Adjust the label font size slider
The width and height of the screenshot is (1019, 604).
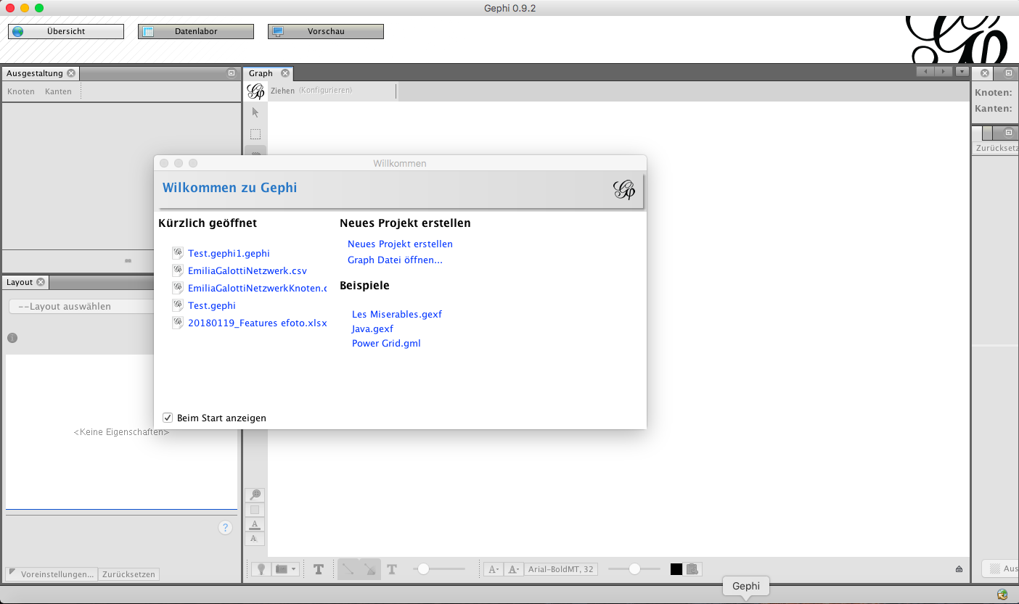[x=634, y=569]
